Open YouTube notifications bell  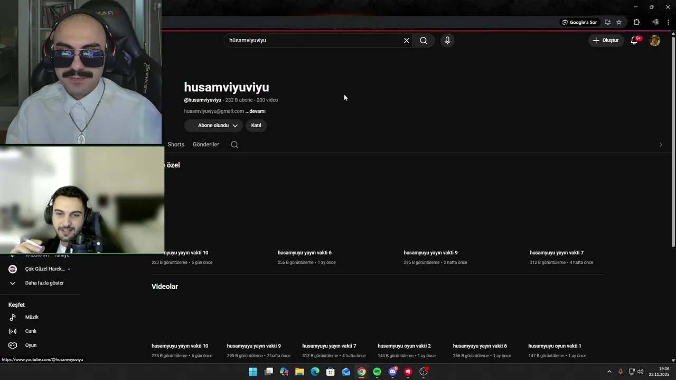(635, 41)
